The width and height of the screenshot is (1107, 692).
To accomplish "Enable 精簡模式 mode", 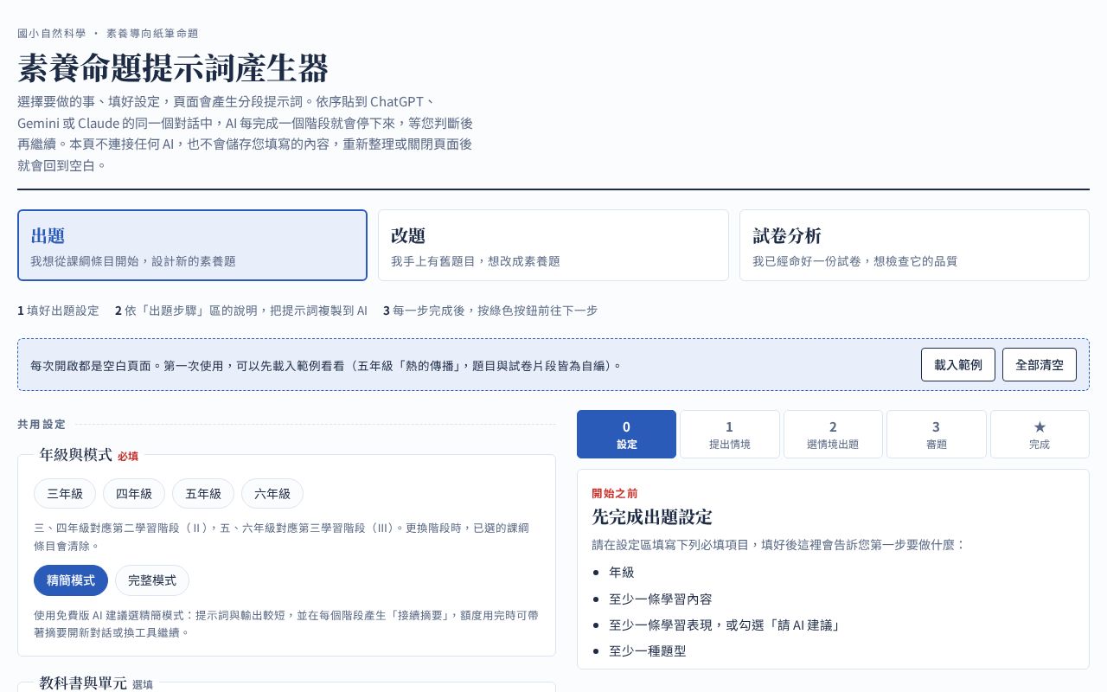I will pyautogui.click(x=71, y=580).
